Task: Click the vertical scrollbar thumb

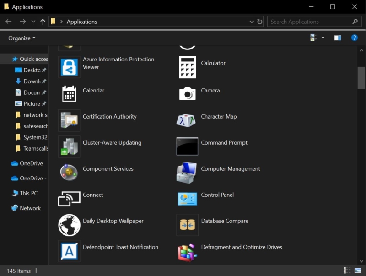Action: tap(361, 78)
